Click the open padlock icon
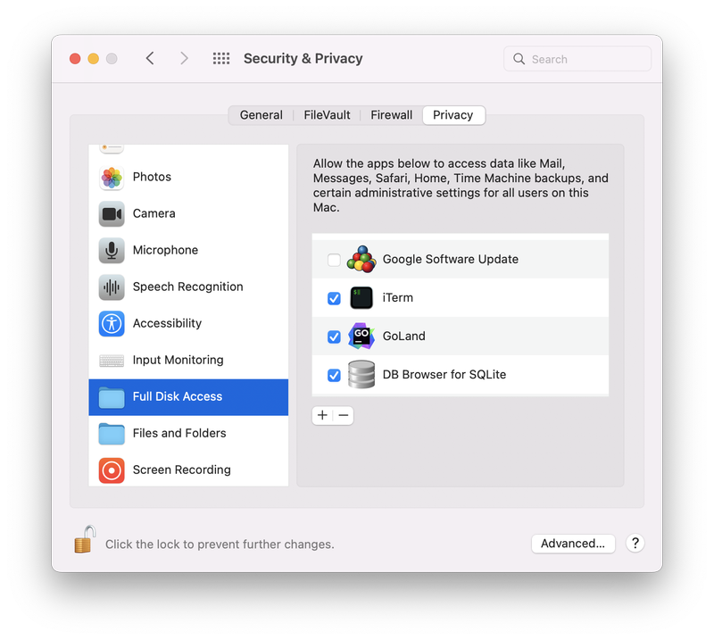Screen dimensions: 714x640 coord(85,539)
